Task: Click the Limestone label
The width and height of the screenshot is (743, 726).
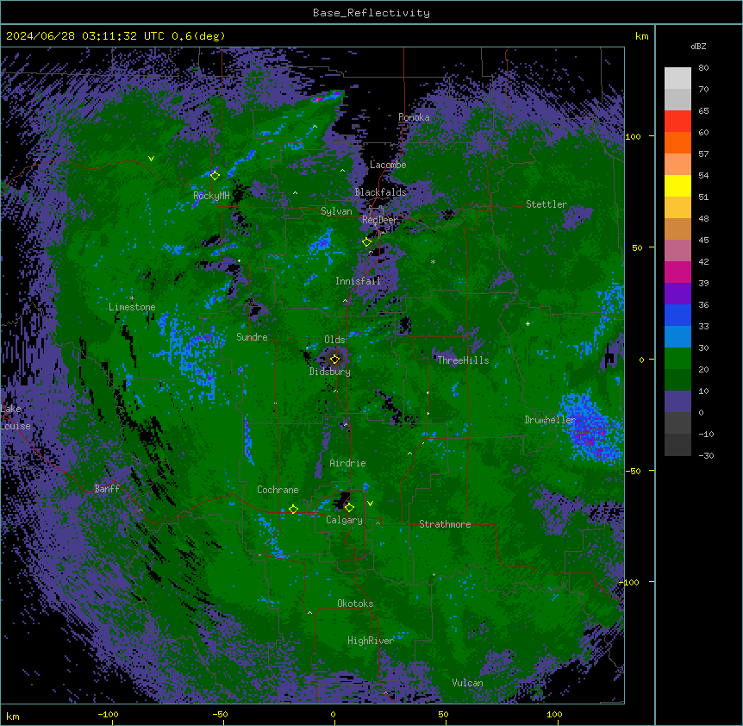Action: pos(132,307)
